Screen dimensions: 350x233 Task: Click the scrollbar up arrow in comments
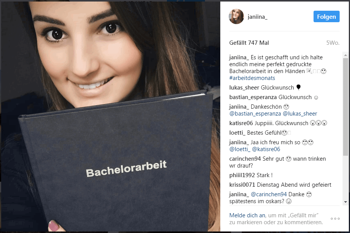[x=345, y=55]
